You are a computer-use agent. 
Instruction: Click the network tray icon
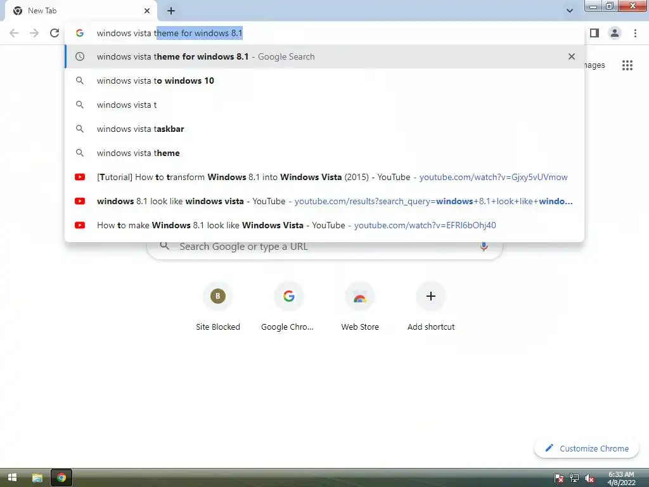click(574, 478)
